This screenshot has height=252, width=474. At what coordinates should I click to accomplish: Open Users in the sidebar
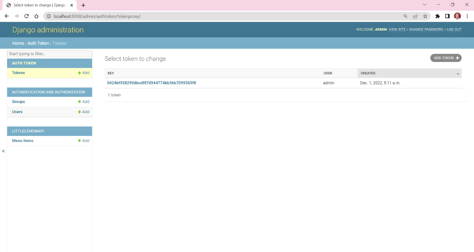(x=17, y=112)
